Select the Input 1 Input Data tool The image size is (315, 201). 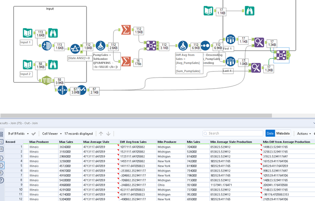click(x=27, y=33)
